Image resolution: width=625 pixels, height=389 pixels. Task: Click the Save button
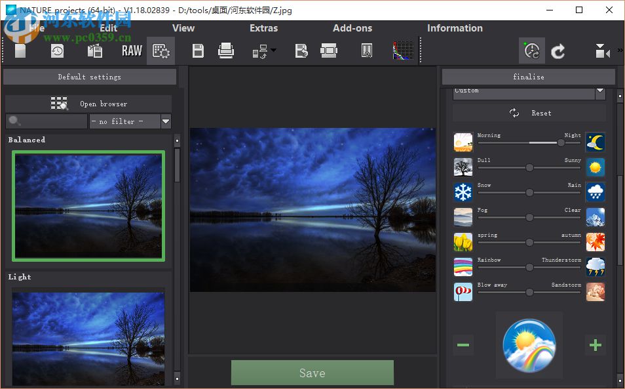(312, 373)
